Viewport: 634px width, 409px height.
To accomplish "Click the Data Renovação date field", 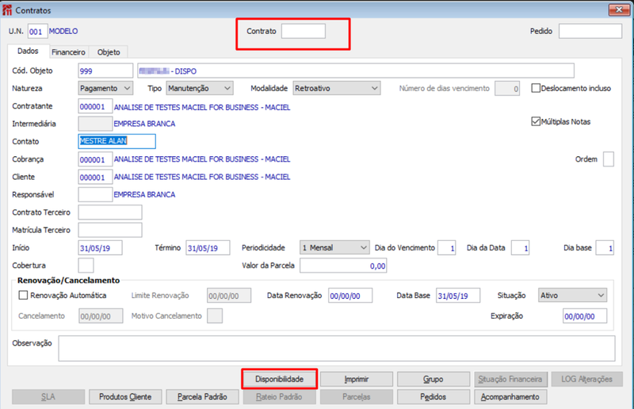I will (x=350, y=296).
